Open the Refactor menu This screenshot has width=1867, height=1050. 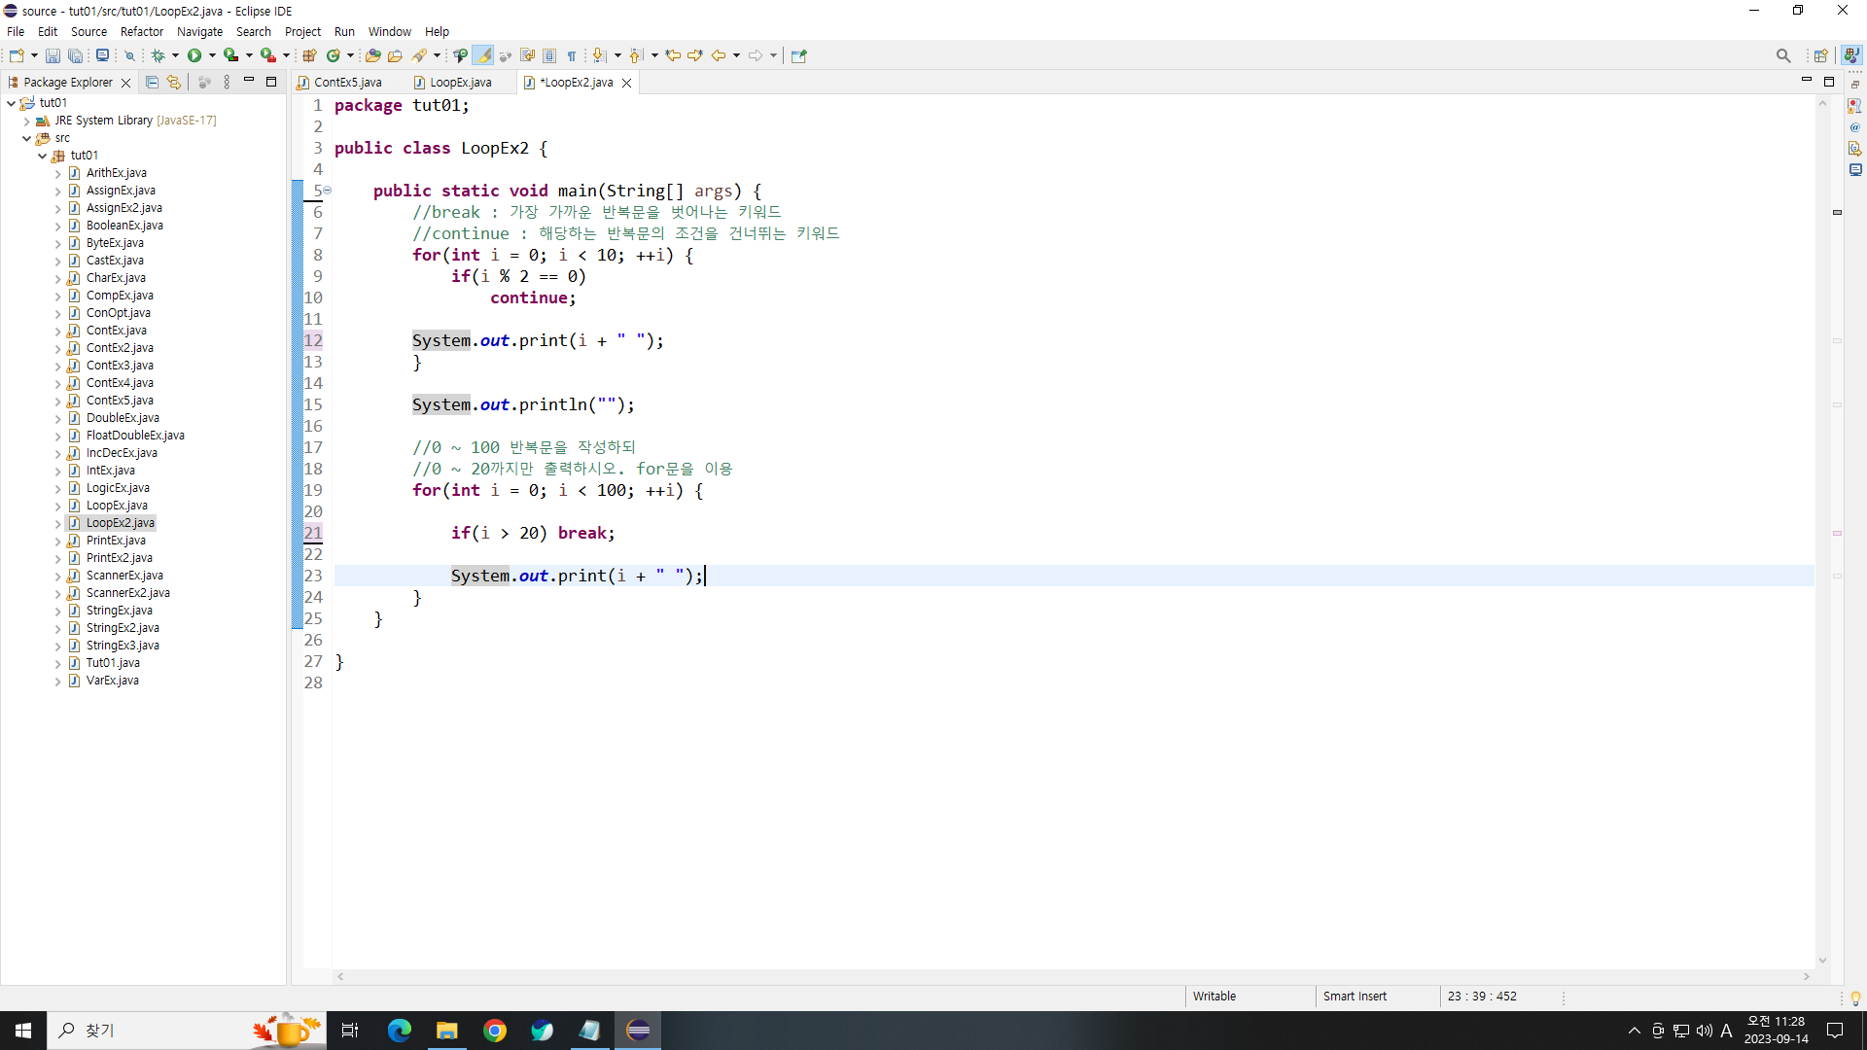click(x=141, y=31)
